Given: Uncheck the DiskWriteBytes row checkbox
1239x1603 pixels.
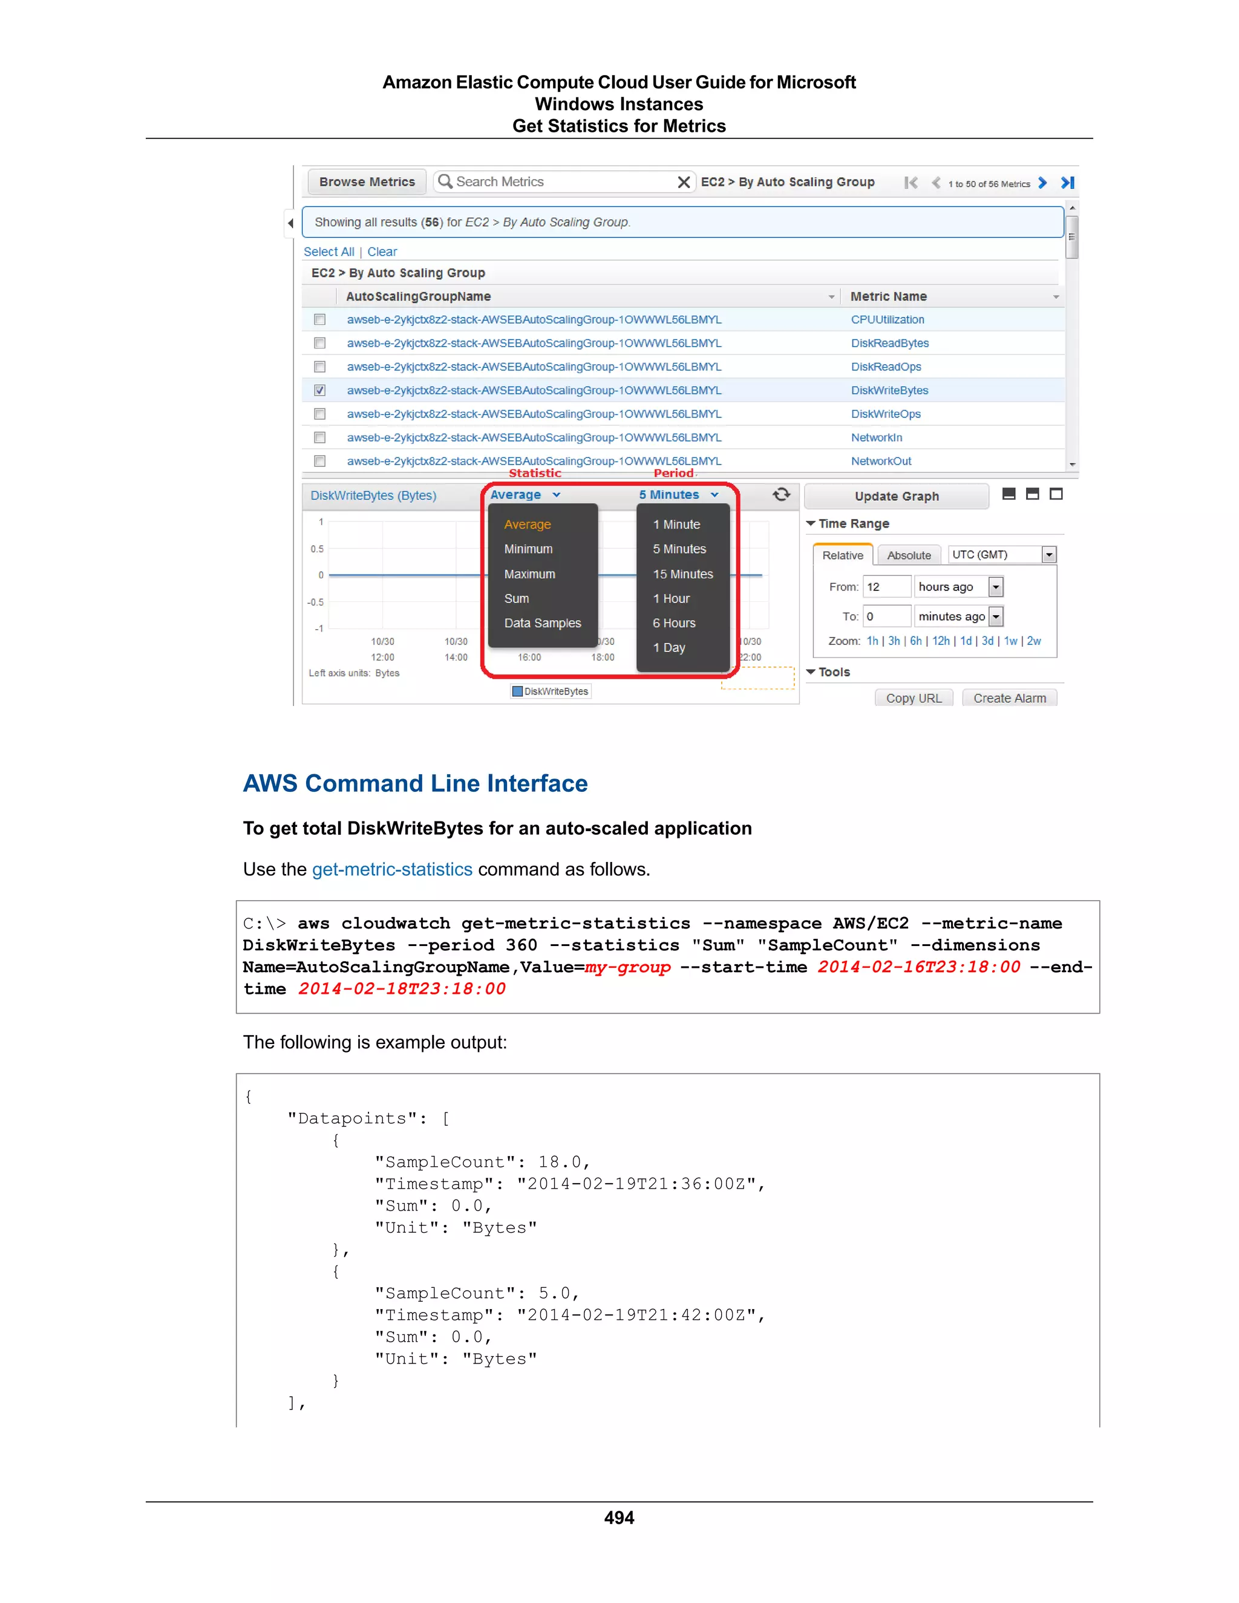Looking at the screenshot, I should coord(320,391).
